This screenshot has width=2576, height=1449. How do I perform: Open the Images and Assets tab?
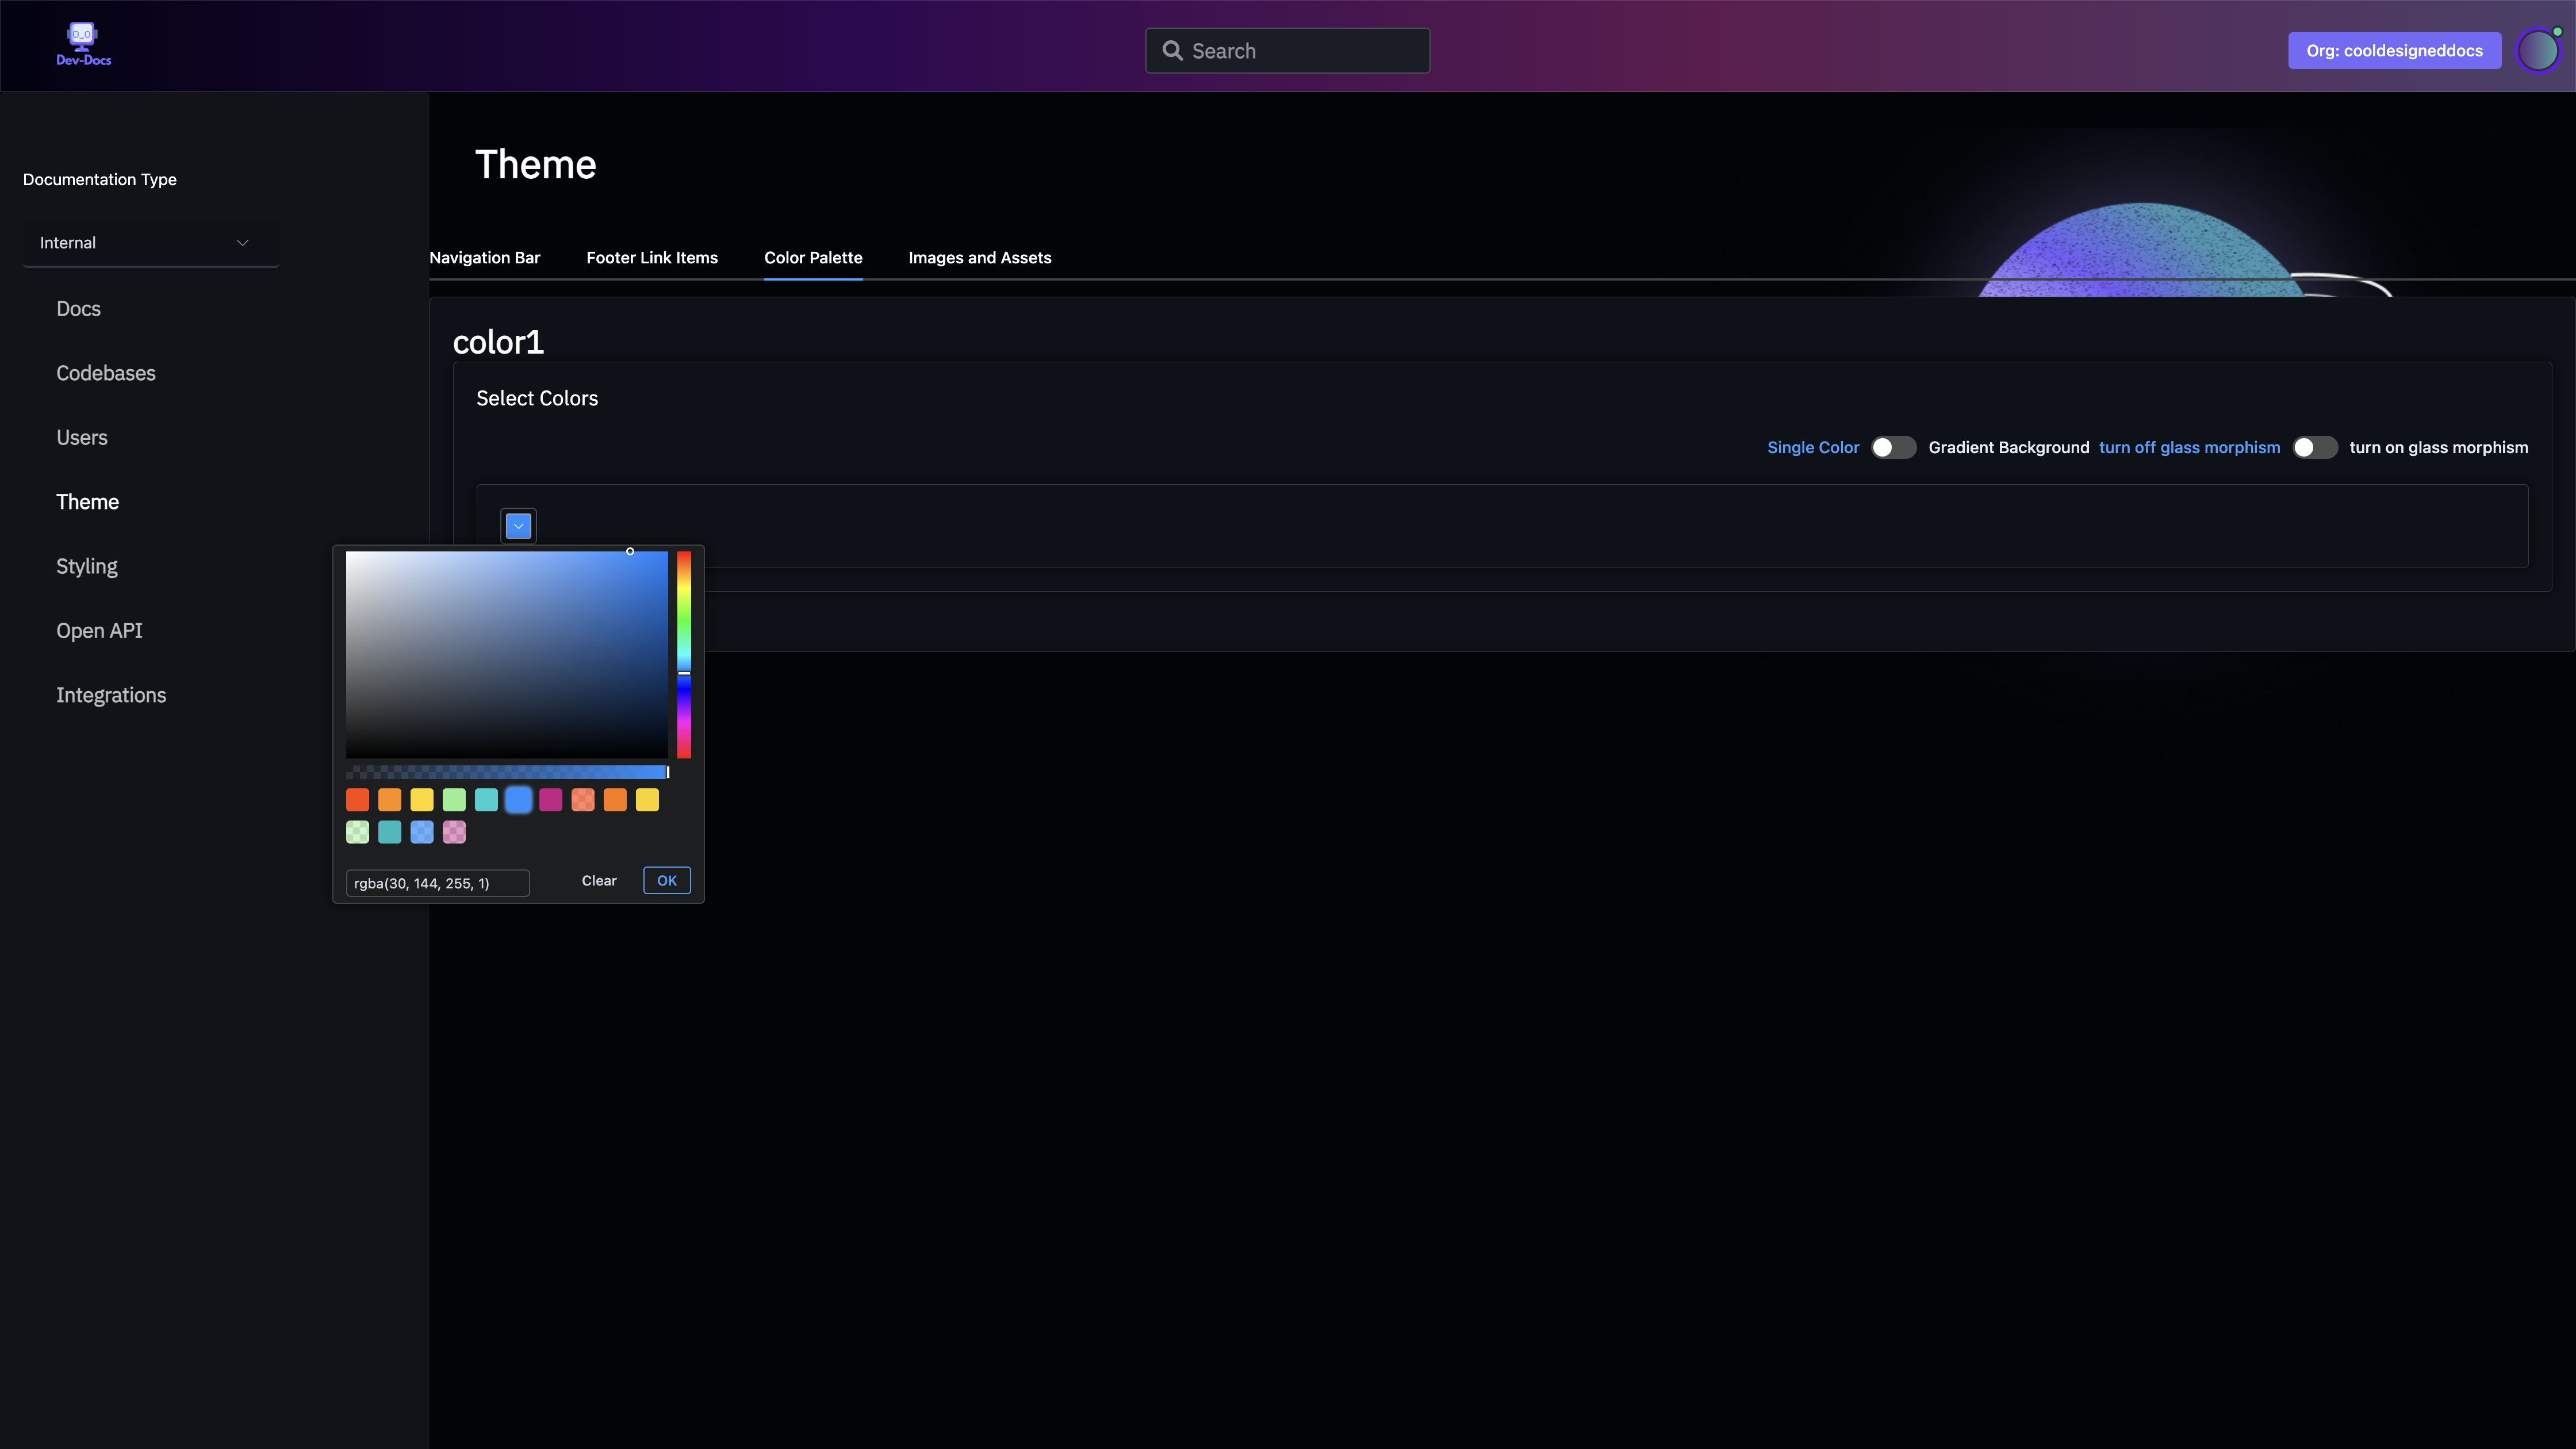coord(979,258)
